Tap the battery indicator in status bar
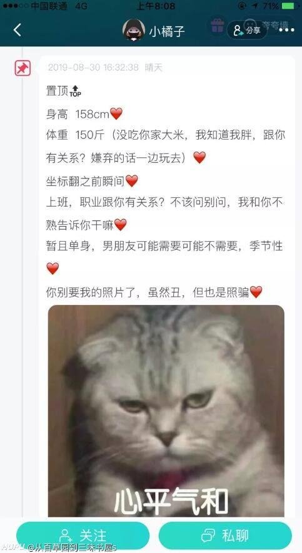Viewport: 302px width, 553px height. (x=288, y=6)
